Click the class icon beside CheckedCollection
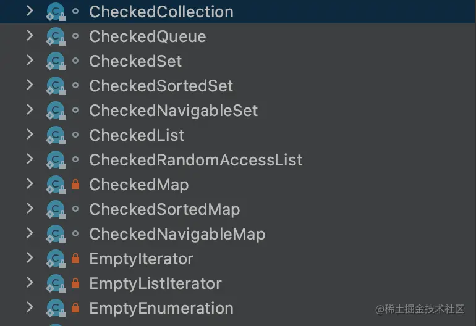This screenshot has height=326, width=476. 56,12
